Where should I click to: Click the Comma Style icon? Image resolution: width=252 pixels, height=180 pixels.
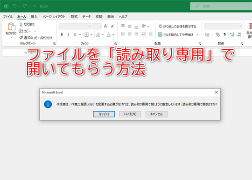point(224,34)
